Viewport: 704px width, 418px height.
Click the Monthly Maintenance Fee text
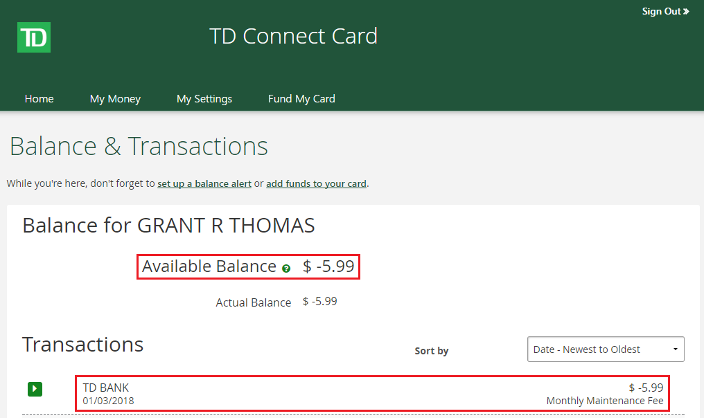605,401
